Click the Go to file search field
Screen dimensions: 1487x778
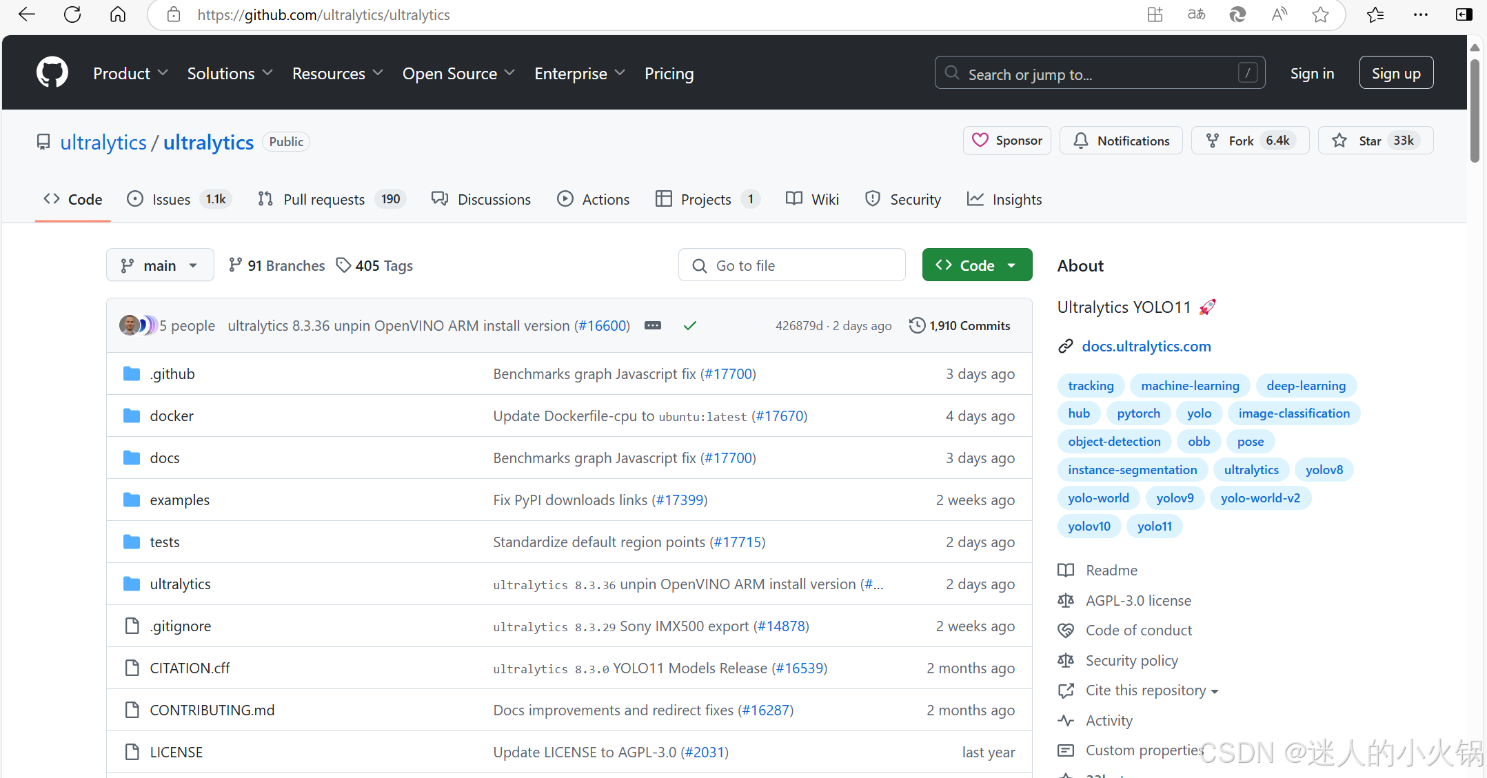click(791, 265)
